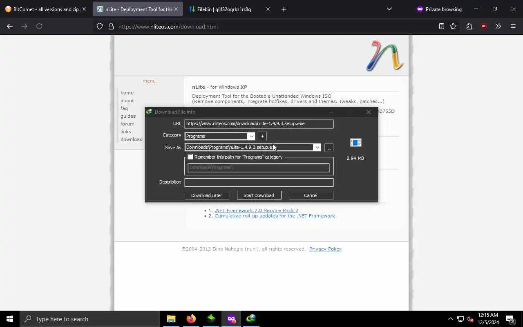Open the Category dropdown showing Programs
Viewport: 523px width, 327px height.
(251, 136)
